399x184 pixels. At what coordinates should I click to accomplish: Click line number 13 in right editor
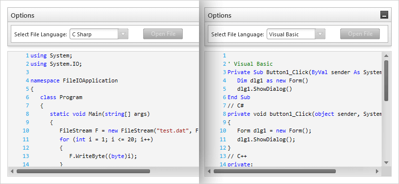pyautogui.click(x=223, y=156)
